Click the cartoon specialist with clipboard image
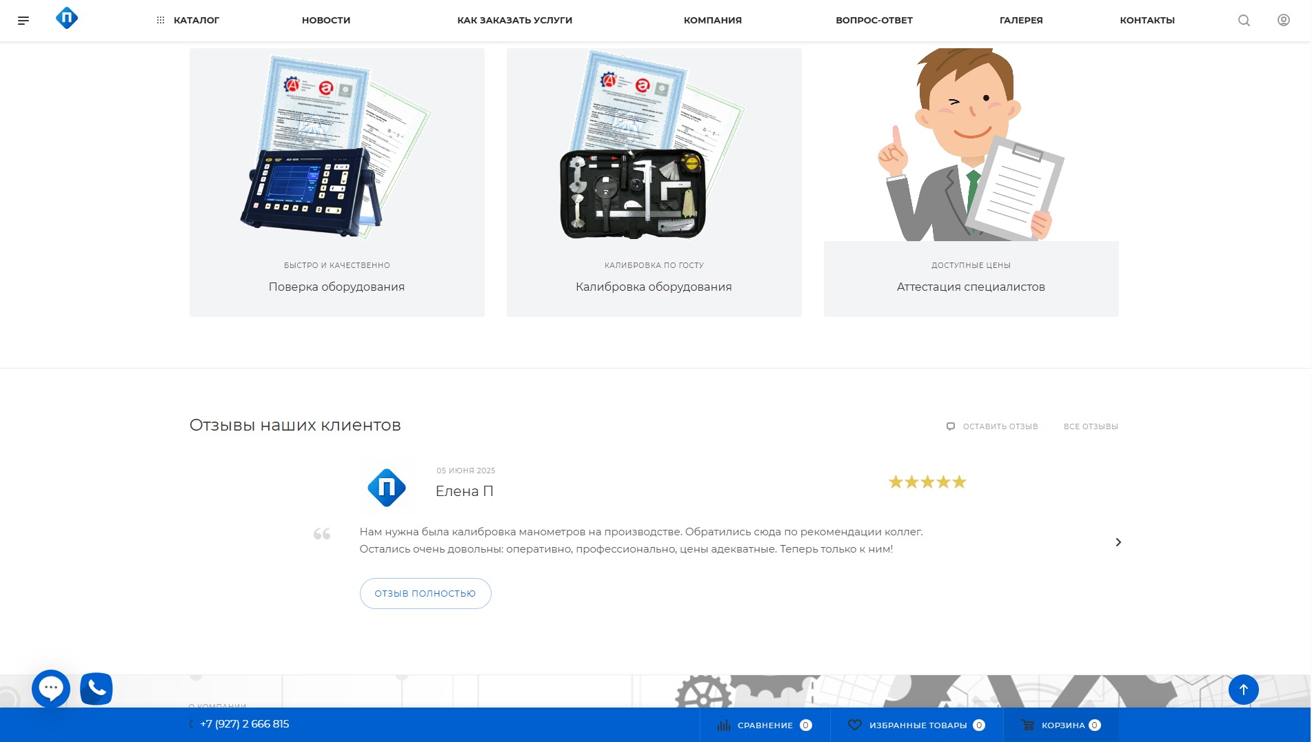The width and height of the screenshot is (1312, 742). click(971, 145)
